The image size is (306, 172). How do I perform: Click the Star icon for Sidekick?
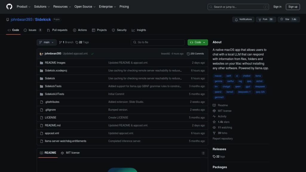(x=281, y=19)
